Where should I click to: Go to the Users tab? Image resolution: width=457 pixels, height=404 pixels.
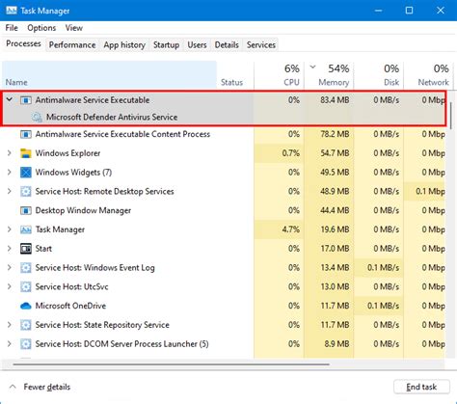[197, 45]
